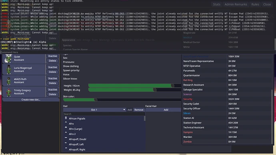Viewport: 276px width, 155px height.
Task: Select the Quiet Assistant character avatar
Action: pyautogui.click(x=8, y=58)
